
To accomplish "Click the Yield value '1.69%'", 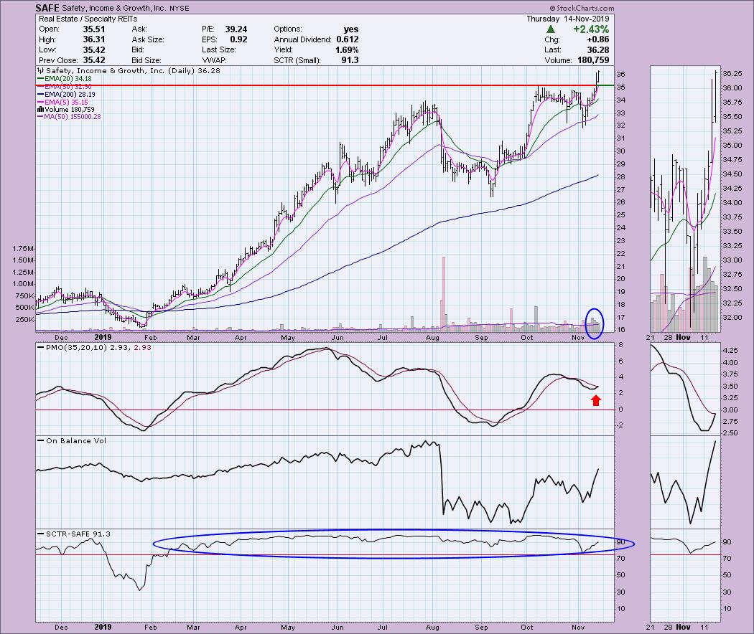I will coord(347,50).
